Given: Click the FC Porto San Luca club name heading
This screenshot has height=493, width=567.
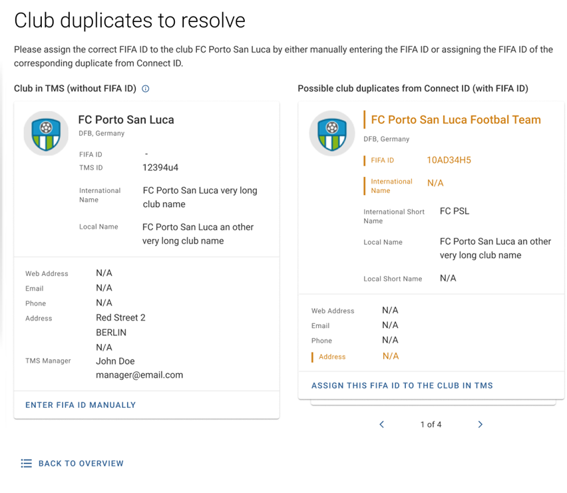Looking at the screenshot, I should pos(126,120).
